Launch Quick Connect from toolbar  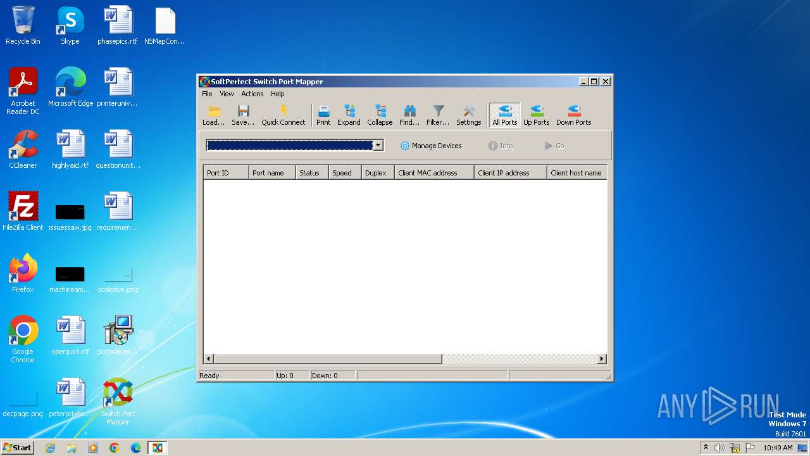[283, 115]
